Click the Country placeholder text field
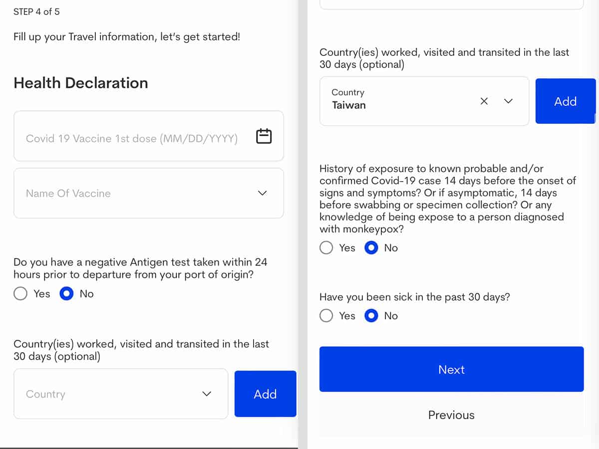 (x=100, y=394)
